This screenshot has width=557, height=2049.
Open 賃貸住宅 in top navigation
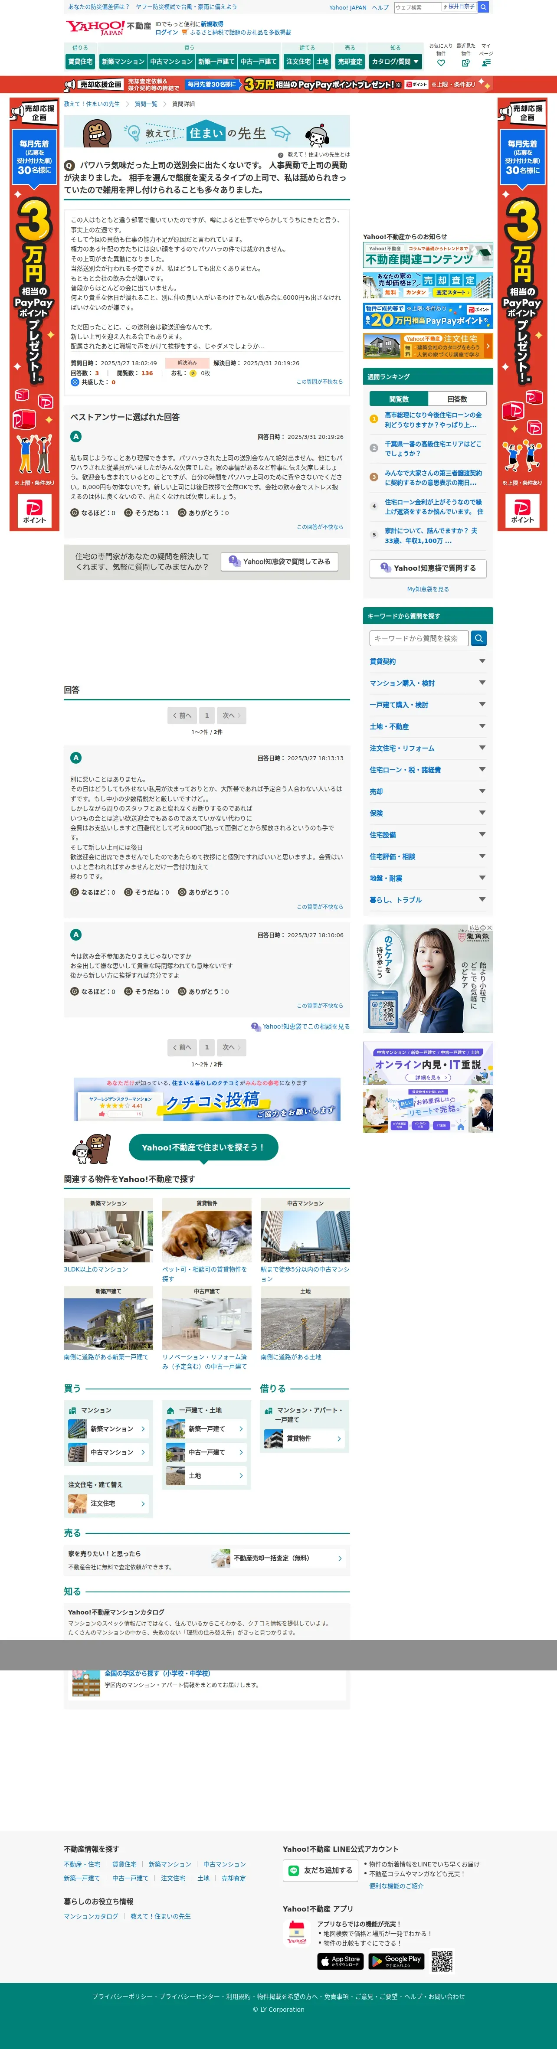[80, 61]
